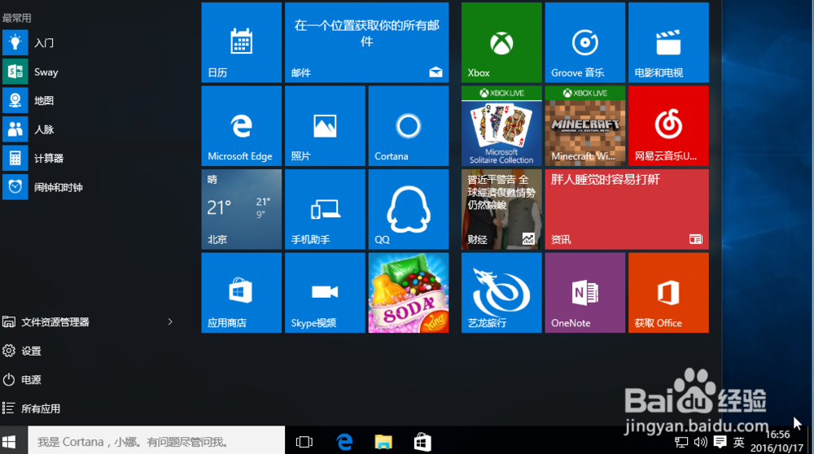Open Edge from the taskbar
Image resolution: width=814 pixels, height=454 pixels.
coord(344,442)
